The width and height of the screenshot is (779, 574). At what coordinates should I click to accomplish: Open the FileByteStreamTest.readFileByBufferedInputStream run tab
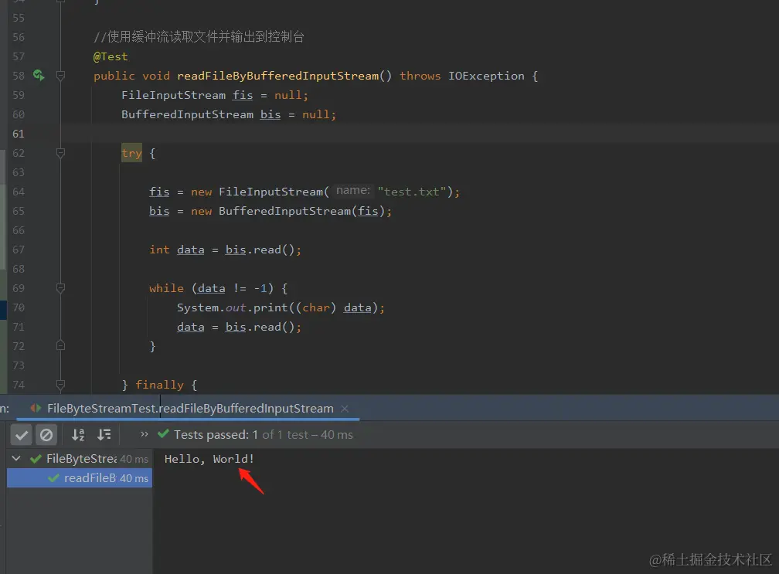pyautogui.click(x=190, y=408)
